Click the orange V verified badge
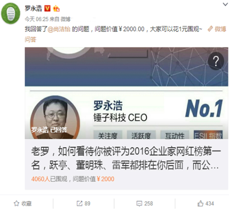Screen dimensions: 229x215 coord(47,8)
